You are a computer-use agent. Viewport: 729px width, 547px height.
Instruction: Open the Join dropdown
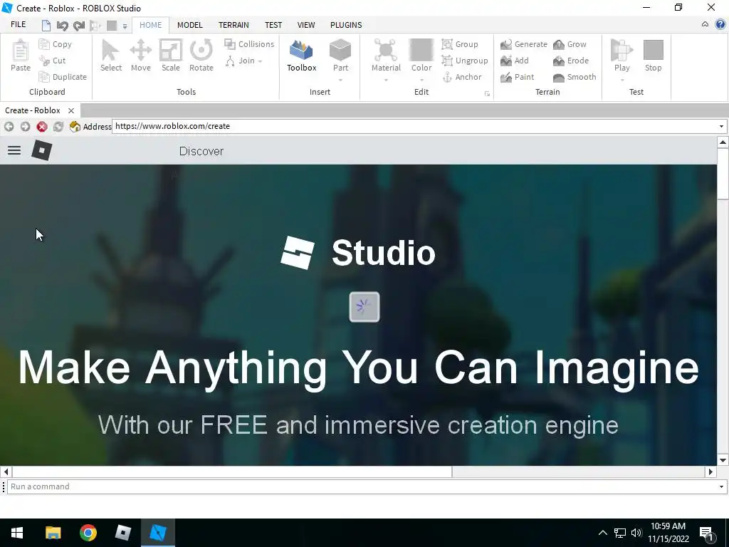[x=244, y=61]
